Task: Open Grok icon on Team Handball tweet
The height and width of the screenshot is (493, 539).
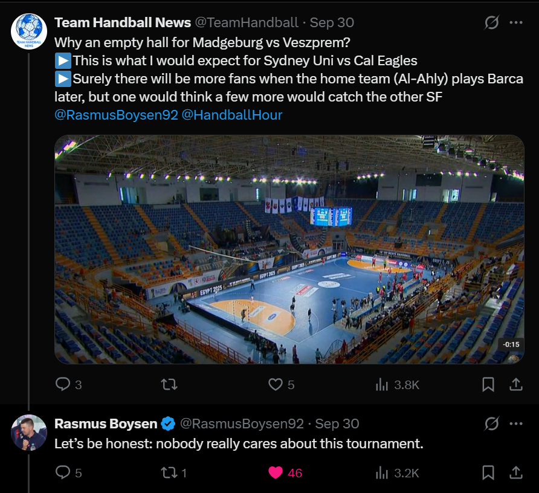Action: 492,23
